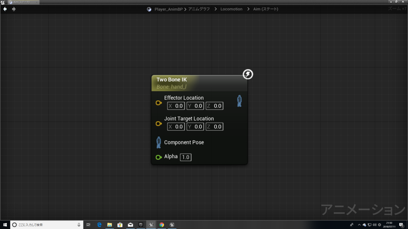Click the Bone: hand_l subtitle text

(x=171, y=87)
